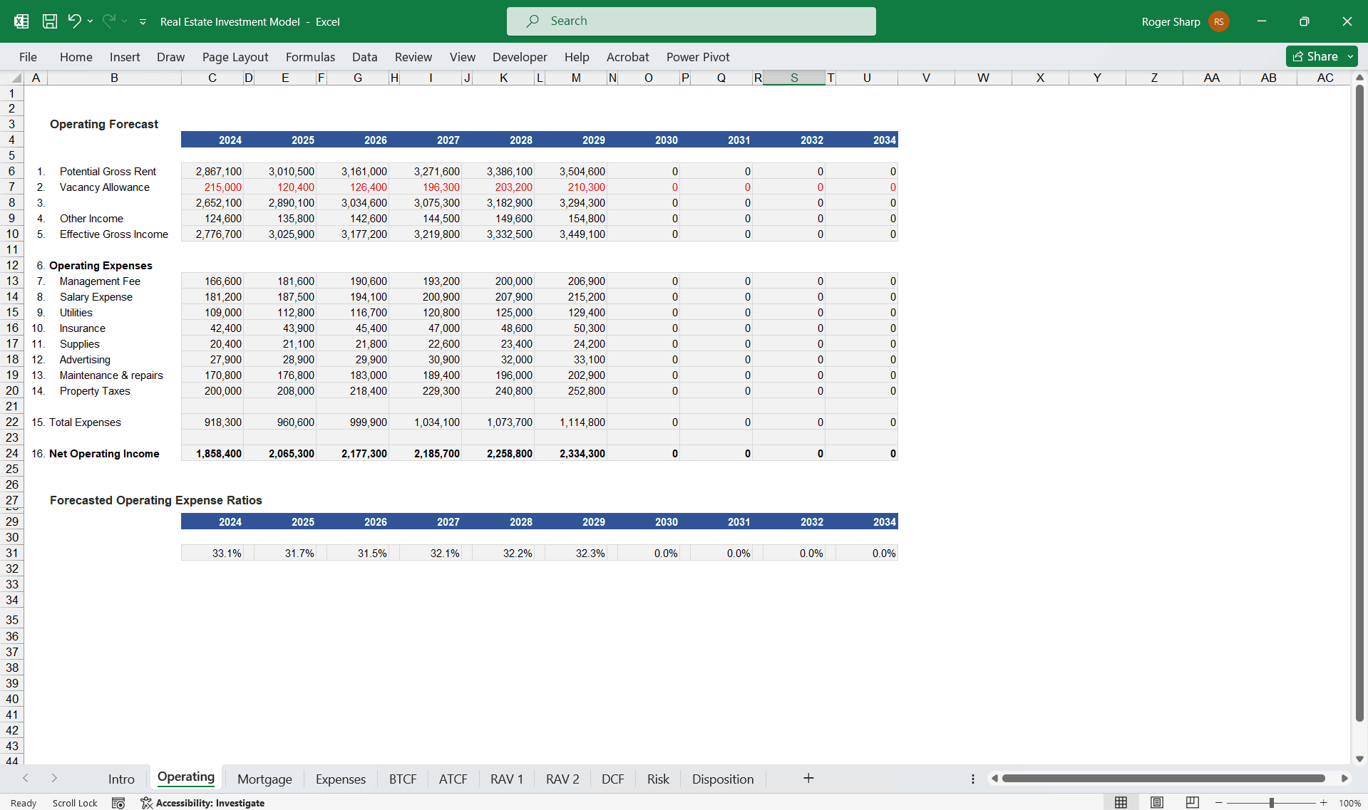The width and height of the screenshot is (1368, 810).
Task: Click the sheet tabs scroll-left arrow
Action: tap(26, 779)
